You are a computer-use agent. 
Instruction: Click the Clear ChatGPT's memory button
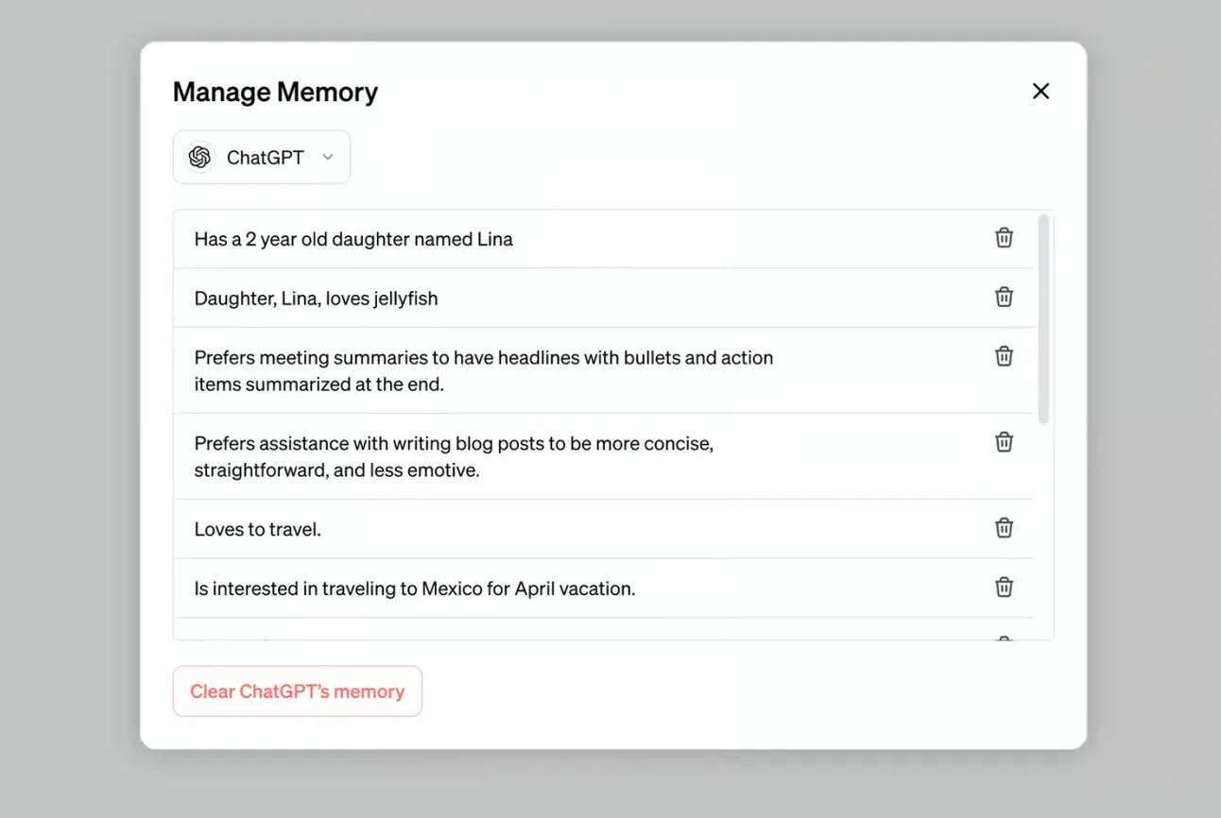[297, 691]
